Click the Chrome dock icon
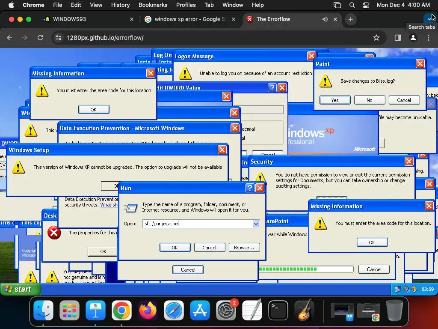Screen dimensions: 438x329 pyautogui.click(x=121, y=310)
